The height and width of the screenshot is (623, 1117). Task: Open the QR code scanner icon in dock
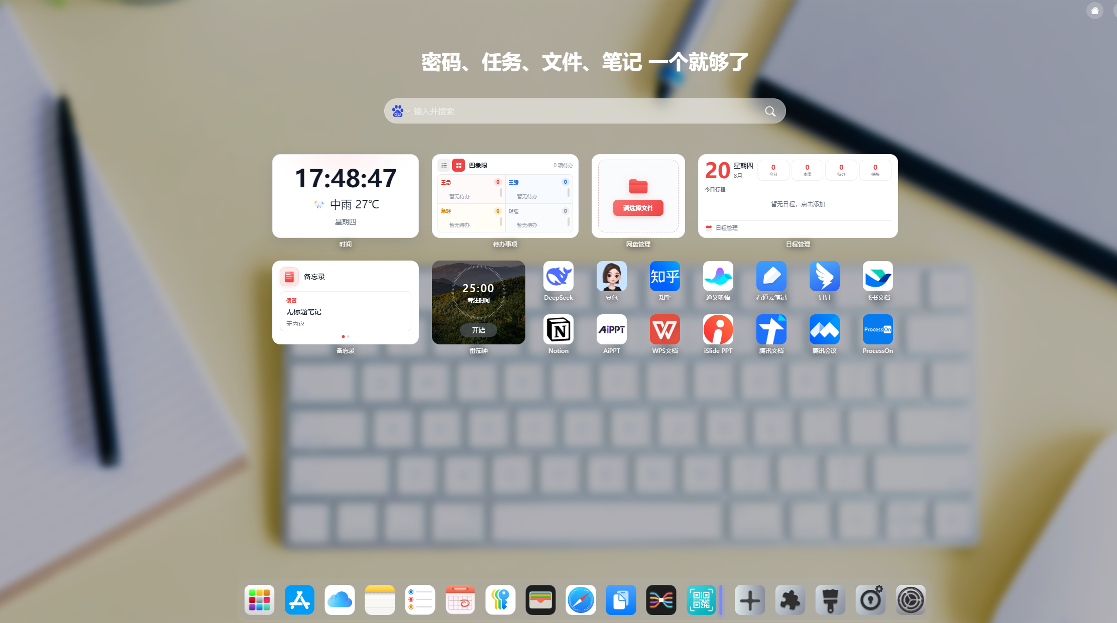point(701,600)
